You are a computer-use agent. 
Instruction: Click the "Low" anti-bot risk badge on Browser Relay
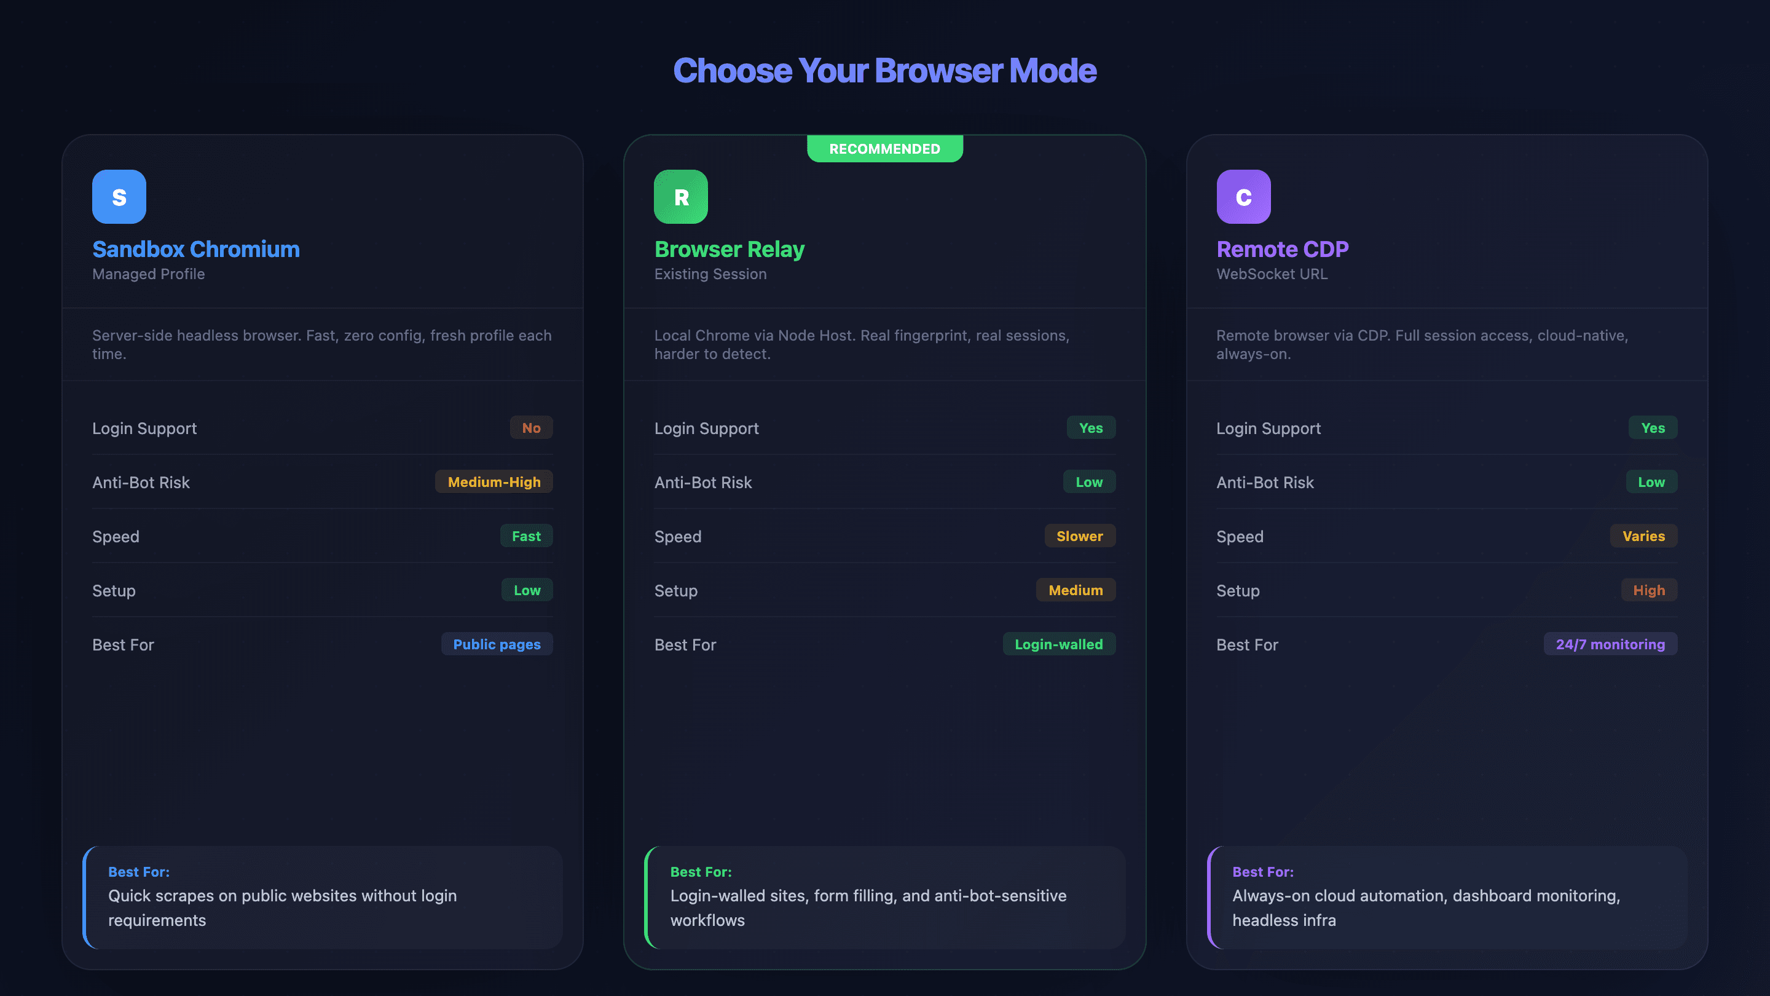pos(1088,482)
